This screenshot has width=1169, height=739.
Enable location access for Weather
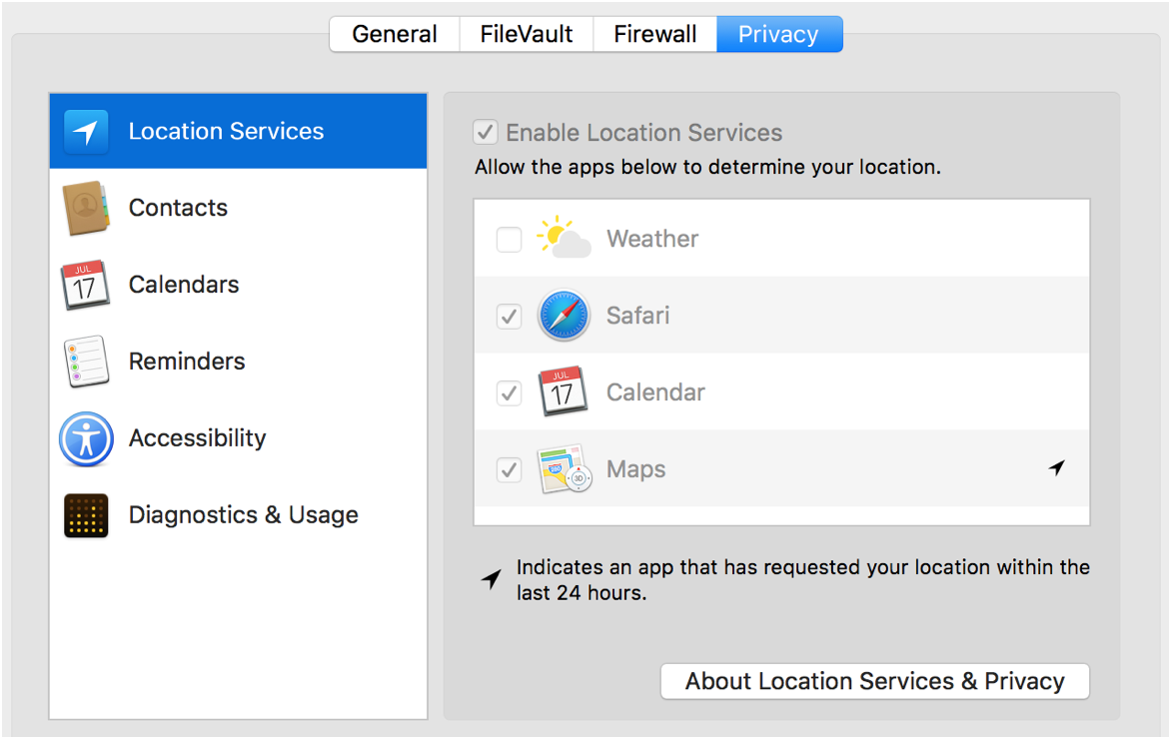pos(510,239)
